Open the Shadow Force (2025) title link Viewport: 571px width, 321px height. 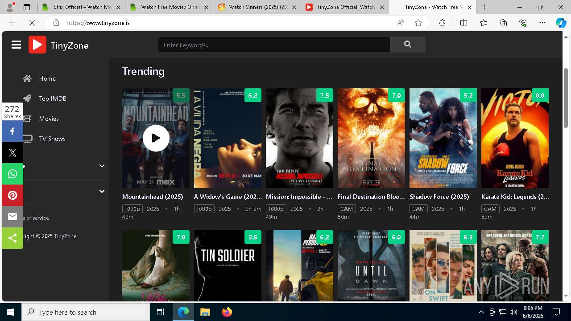click(x=439, y=197)
